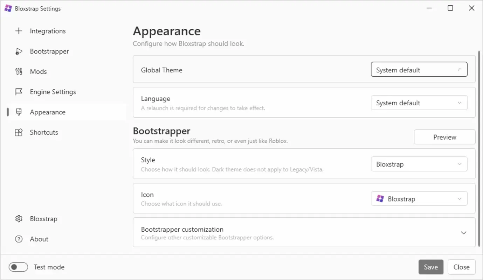Click the Bootstrapper rocket icon in sidebar
This screenshot has width=483, height=280.
tap(19, 51)
